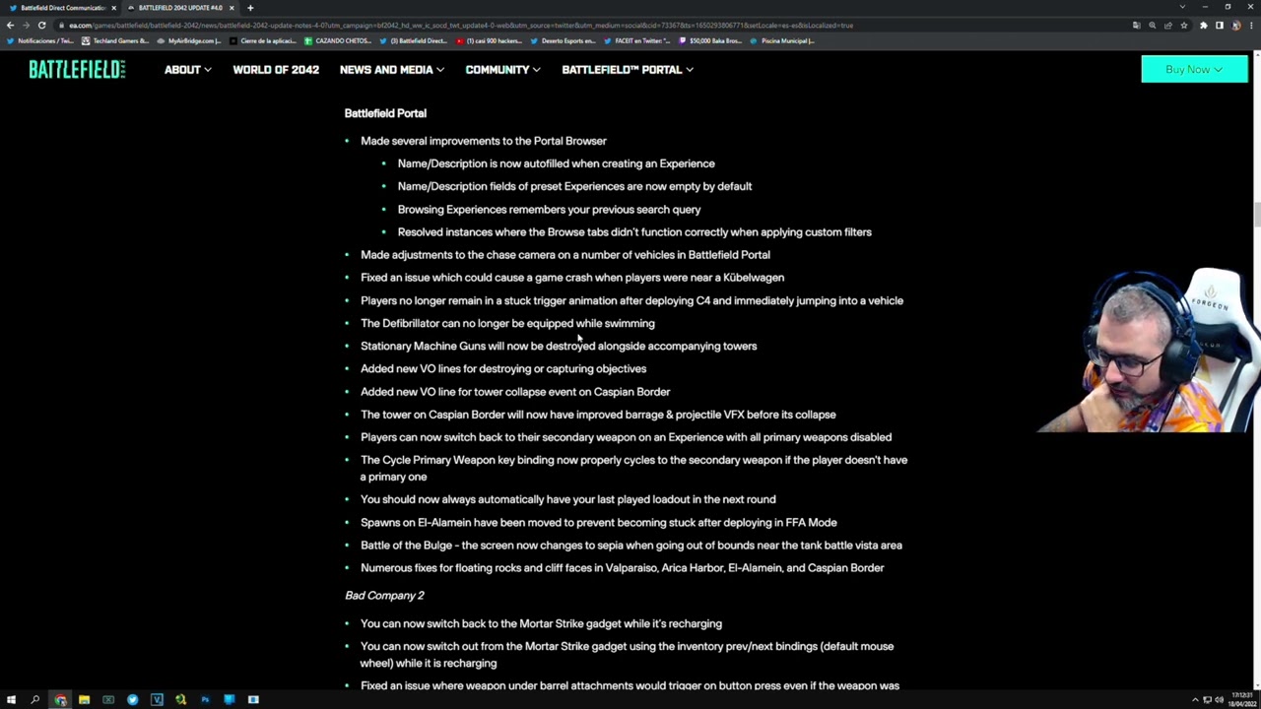Open the Chrome three-dot menu
Image resolution: width=1261 pixels, height=709 pixels.
(x=1251, y=25)
